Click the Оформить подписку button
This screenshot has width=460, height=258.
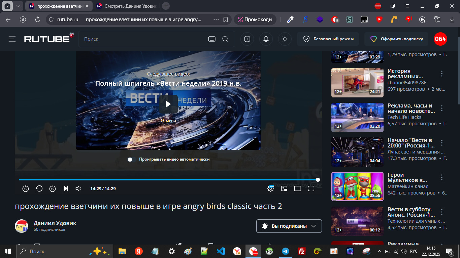(x=396, y=39)
